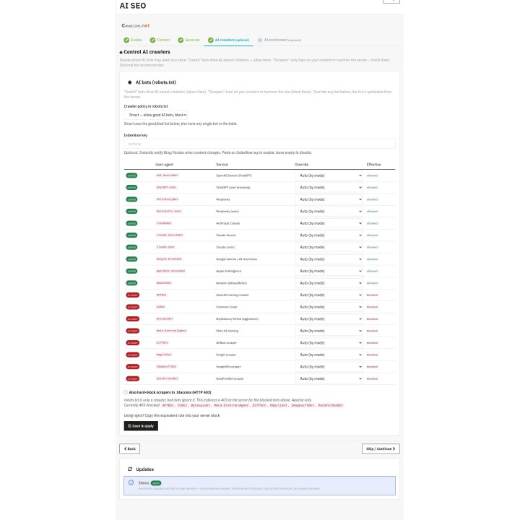The height and width of the screenshot is (520, 520).
Task: Enable Also hard-block scrapers in .htaccess checkbox
Action: (126, 392)
